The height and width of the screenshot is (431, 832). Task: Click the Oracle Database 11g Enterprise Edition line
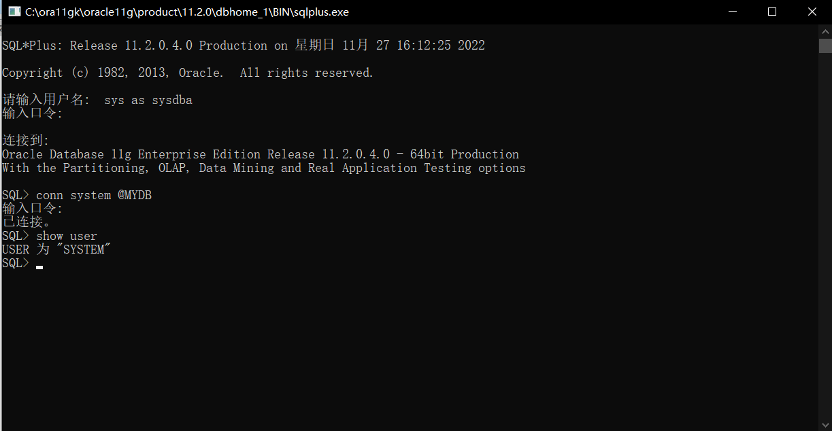pyautogui.click(x=261, y=154)
